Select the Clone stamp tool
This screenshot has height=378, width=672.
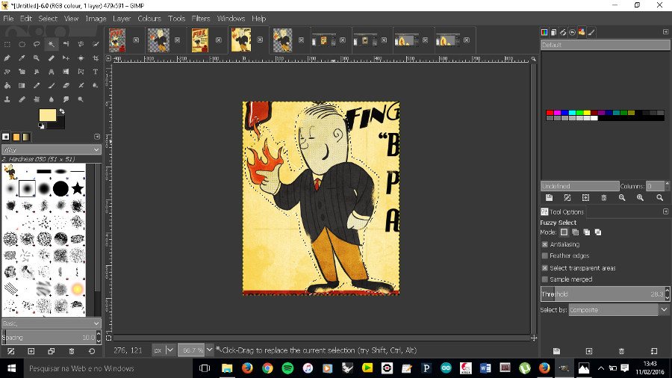click(x=7, y=99)
